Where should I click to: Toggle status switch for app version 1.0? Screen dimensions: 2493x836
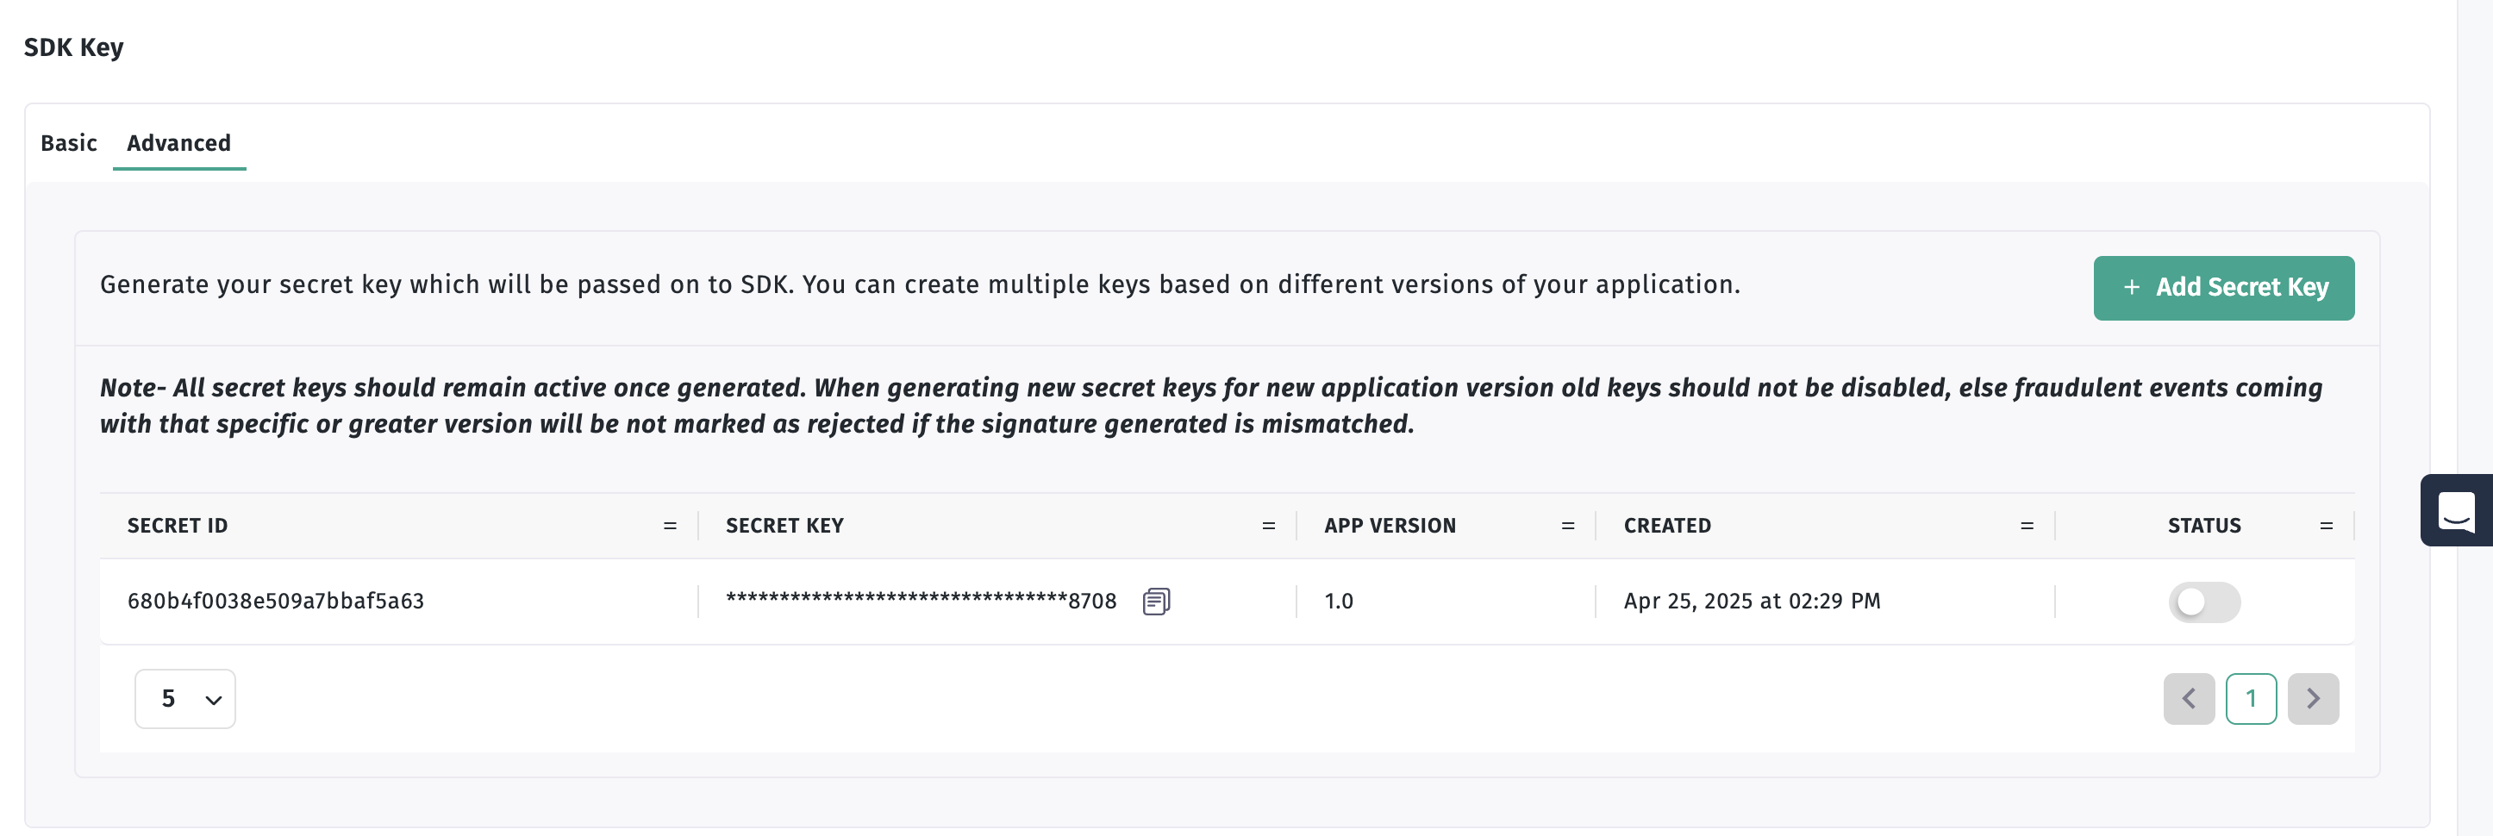pyautogui.click(x=2203, y=602)
